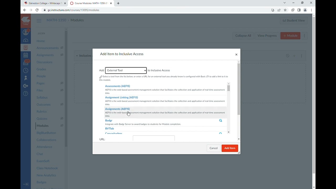Open History clock in global navigation
Screen dimensions: 336x189
coord(26,71)
